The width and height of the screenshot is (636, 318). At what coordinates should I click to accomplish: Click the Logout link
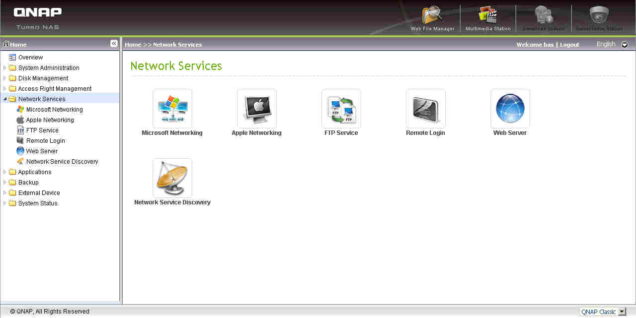569,45
